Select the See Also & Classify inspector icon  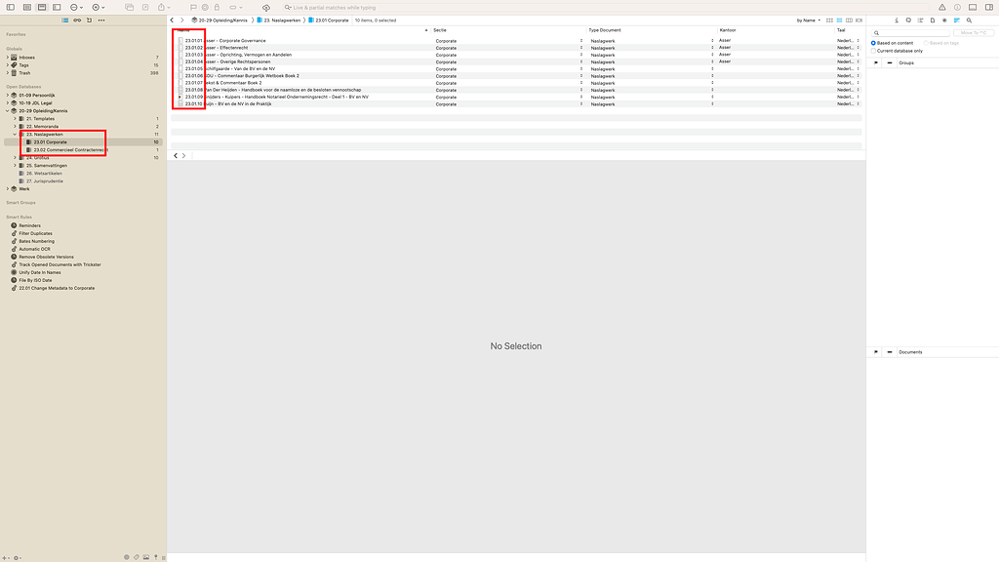coord(957,20)
